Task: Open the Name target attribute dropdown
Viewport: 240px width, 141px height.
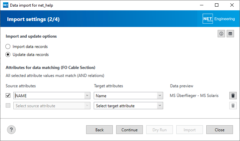Action: 160,96
